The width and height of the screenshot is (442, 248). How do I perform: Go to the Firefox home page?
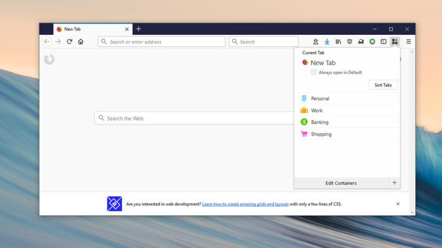pyautogui.click(x=81, y=41)
